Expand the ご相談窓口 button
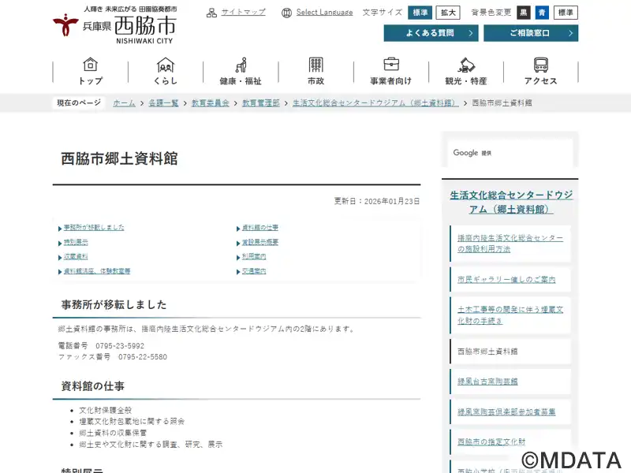 530,33
